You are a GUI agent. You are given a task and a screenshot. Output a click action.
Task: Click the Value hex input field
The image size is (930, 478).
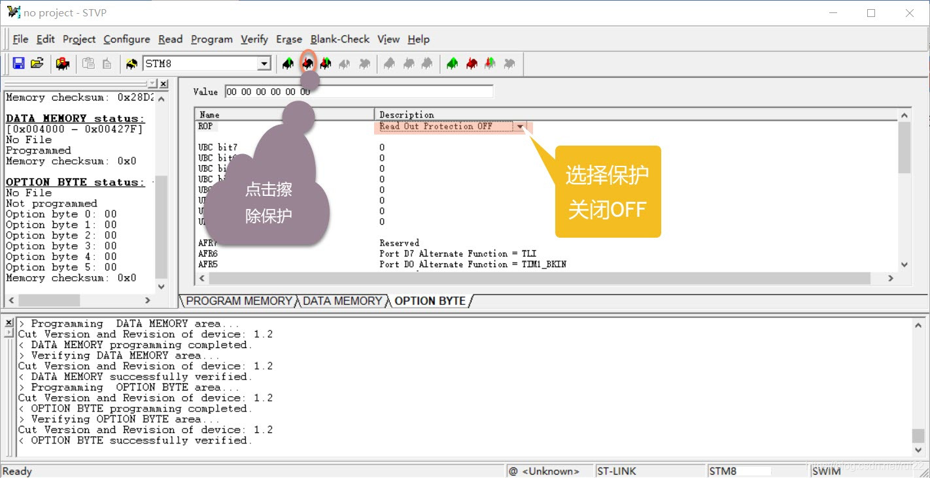[359, 92]
